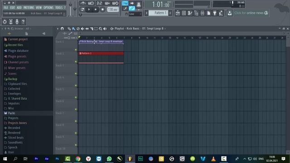This screenshot has height=163, width=290.
Task: Toggle the playlist magnet snap icon
Action: pos(62,29)
